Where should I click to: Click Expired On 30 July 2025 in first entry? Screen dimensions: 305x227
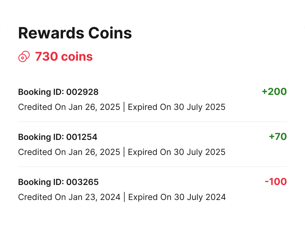tap(177, 107)
